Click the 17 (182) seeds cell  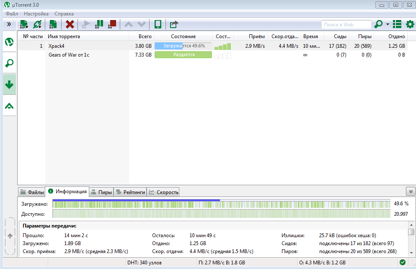tap(338, 46)
